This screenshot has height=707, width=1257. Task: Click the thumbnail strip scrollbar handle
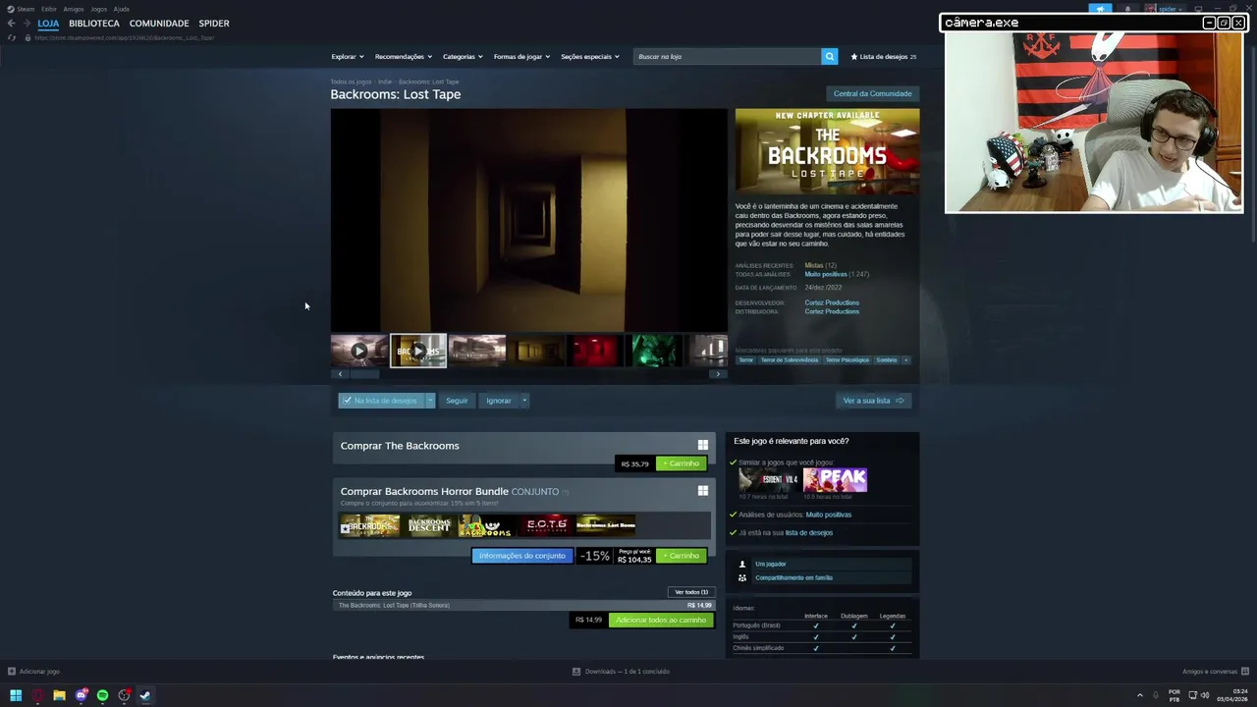click(x=365, y=374)
